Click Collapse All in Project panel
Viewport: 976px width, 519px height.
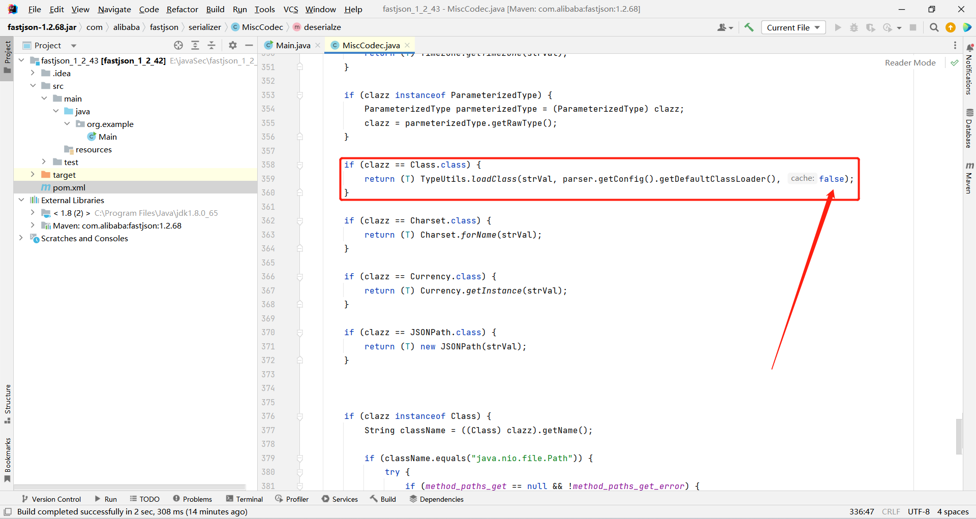point(211,45)
